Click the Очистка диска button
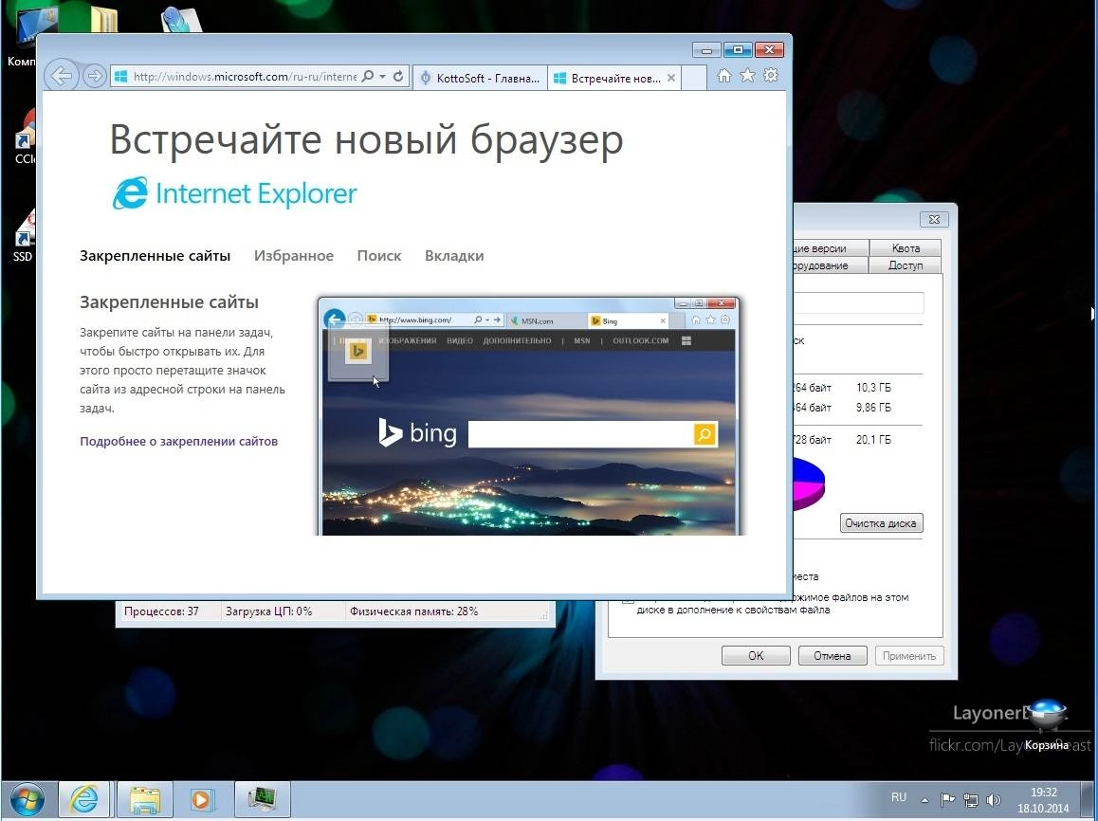The image size is (1098, 821). point(881,522)
